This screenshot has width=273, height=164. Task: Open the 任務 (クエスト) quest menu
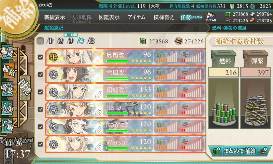pos(191,17)
